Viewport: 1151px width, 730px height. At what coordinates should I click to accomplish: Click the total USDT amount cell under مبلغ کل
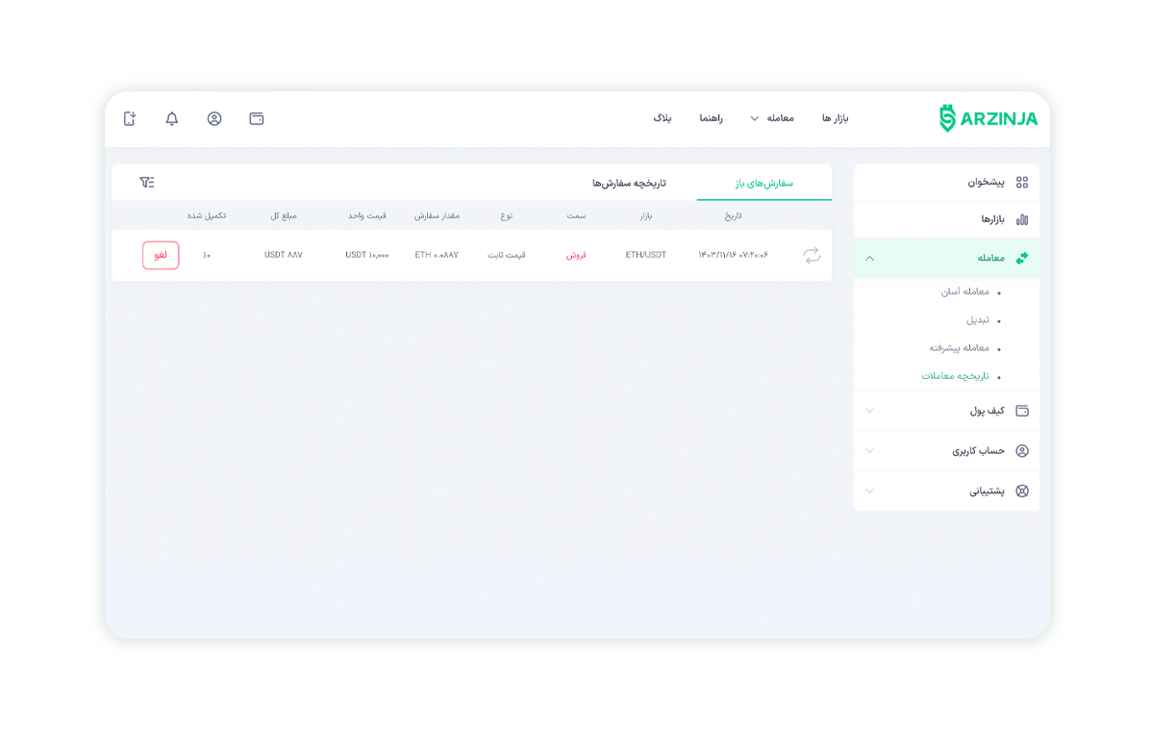coord(284,255)
